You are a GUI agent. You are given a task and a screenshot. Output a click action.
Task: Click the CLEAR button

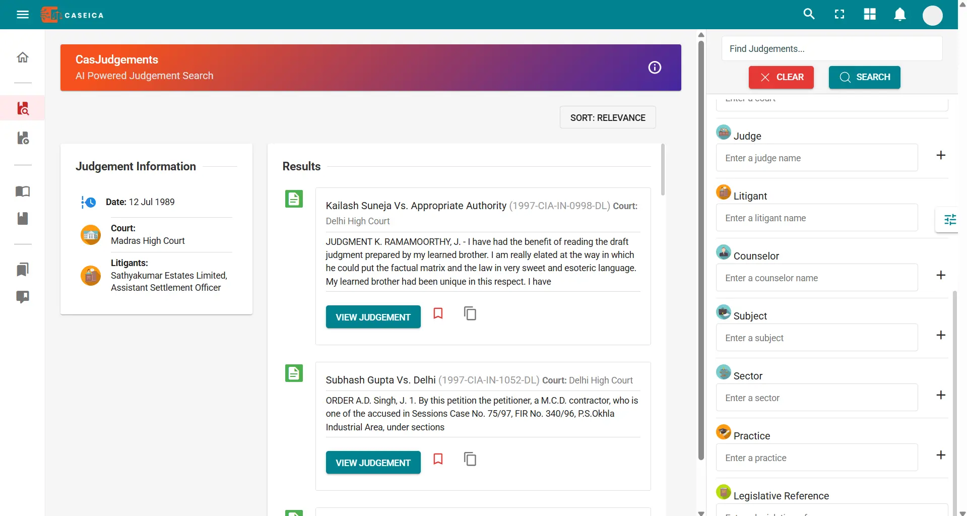pyautogui.click(x=781, y=77)
